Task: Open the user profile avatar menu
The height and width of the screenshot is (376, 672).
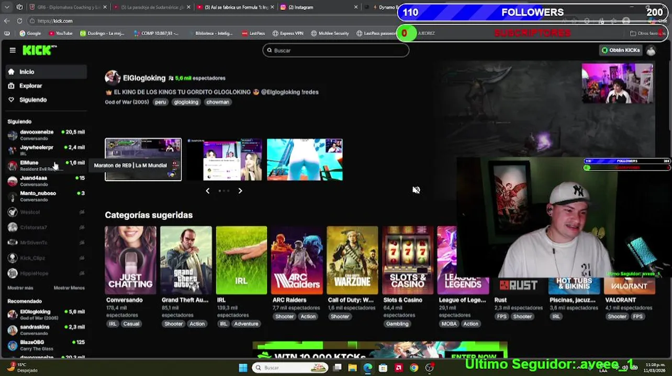Action: [651, 50]
